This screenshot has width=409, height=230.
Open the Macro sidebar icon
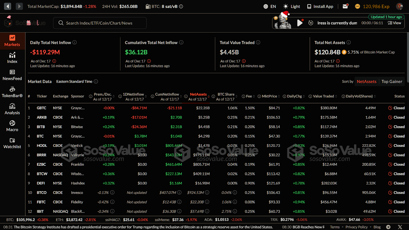(12, 123)
